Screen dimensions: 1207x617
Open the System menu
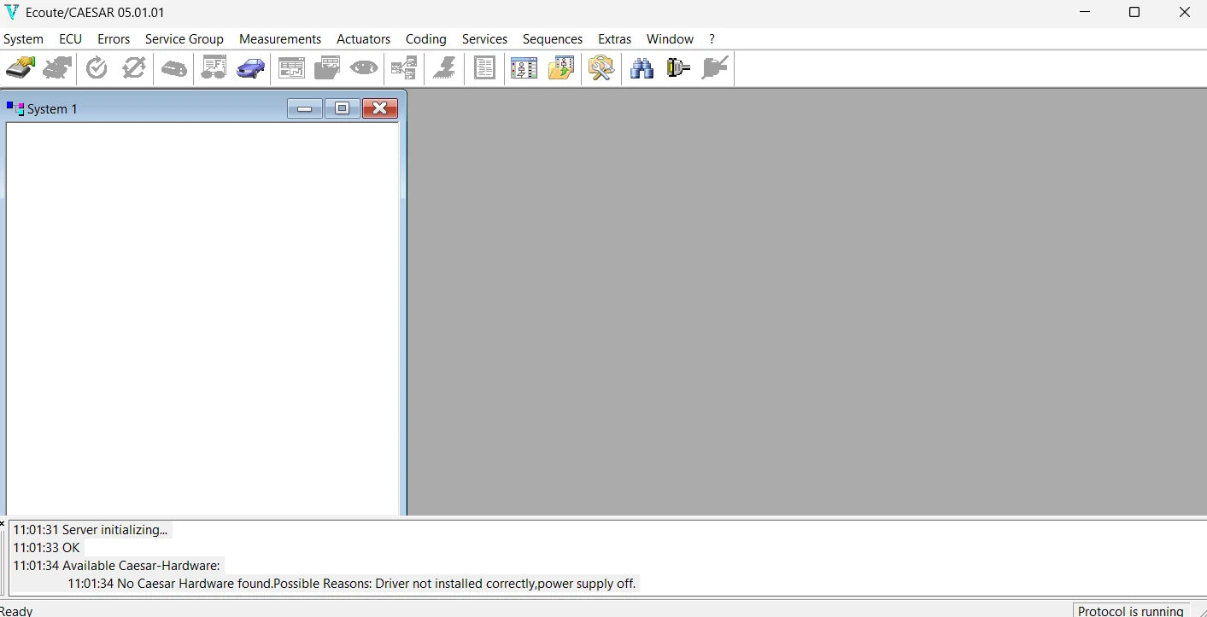23,39
